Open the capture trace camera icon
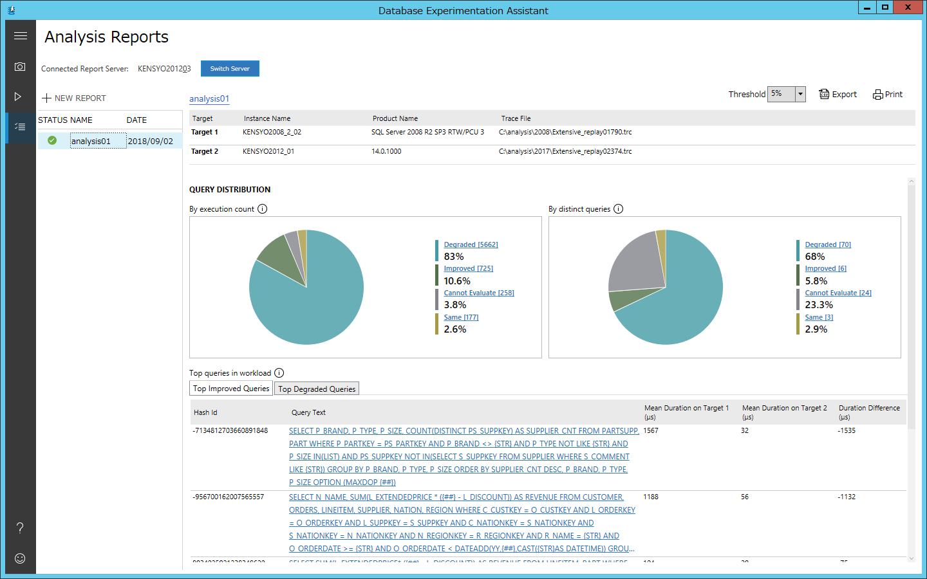This screenshot has height=579, width=927. 20,67
